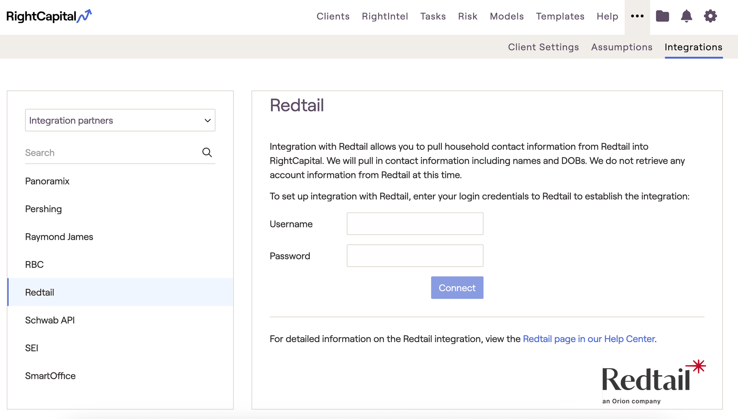The image size is (738, 419).
Task: Open the notifications bell
Action: click(686, 16)
